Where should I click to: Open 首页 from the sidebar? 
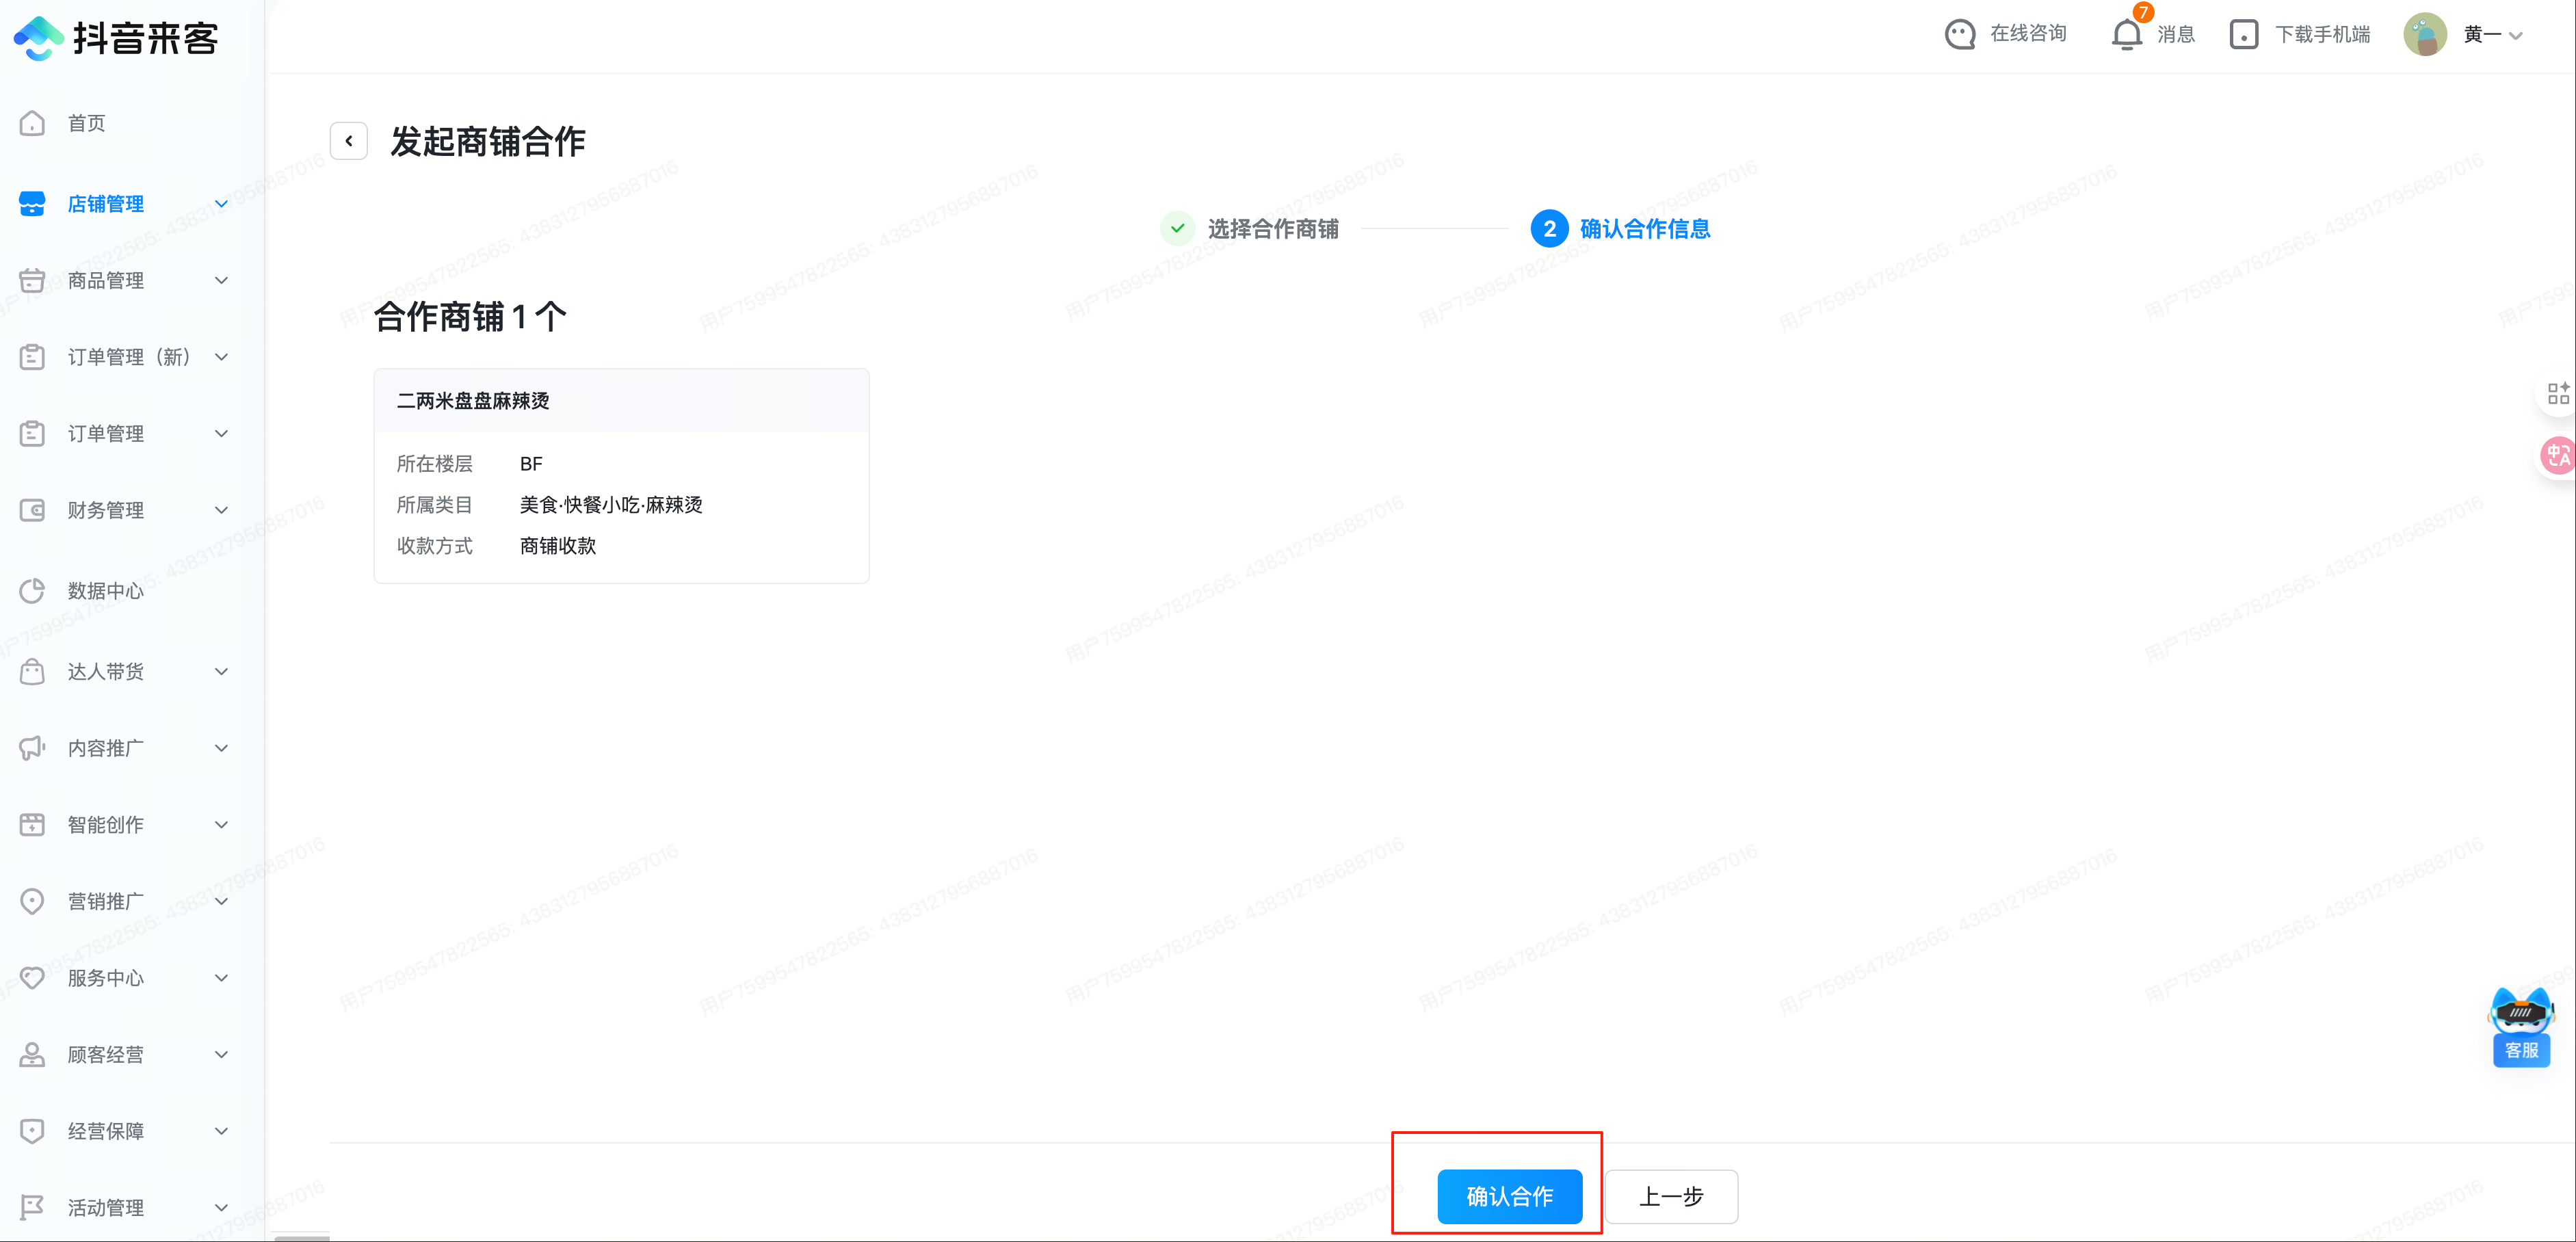tap(86, 123)
